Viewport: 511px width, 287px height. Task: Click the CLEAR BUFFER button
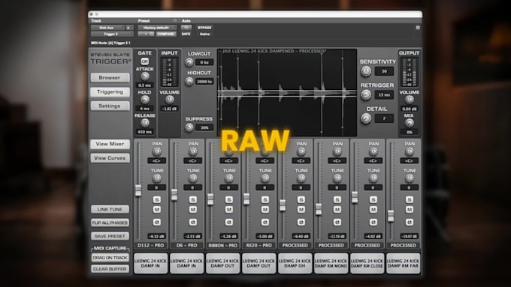(110, 269)
